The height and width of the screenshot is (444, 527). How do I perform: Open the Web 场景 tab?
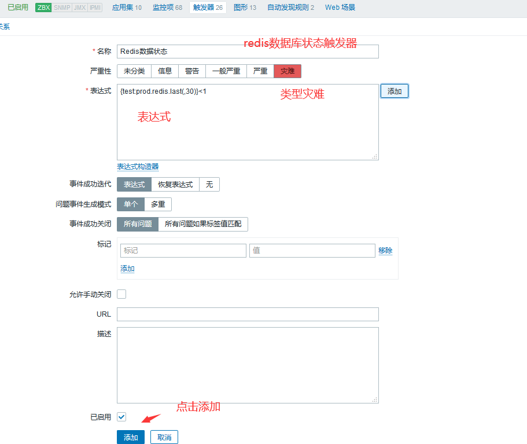(340, 8)
